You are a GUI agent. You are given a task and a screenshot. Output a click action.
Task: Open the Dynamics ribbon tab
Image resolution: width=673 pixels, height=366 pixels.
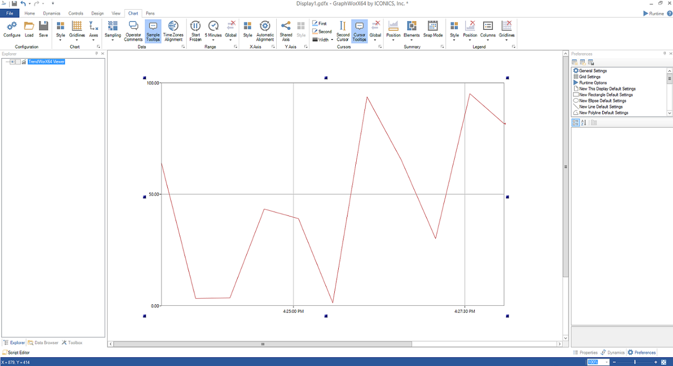(51, 13)
